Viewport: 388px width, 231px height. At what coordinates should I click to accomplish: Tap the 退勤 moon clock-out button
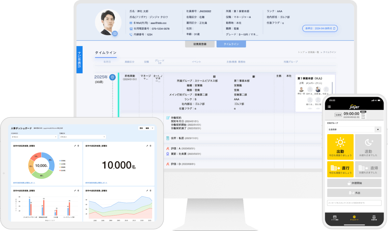368,147
